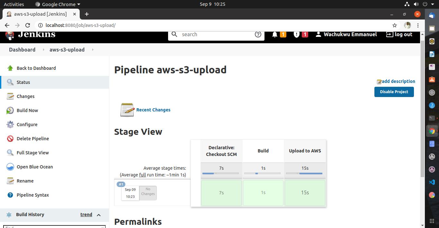The image size is (439, 228).
Task: Select the Delete Pipeline icon
Action: [10, 138]
